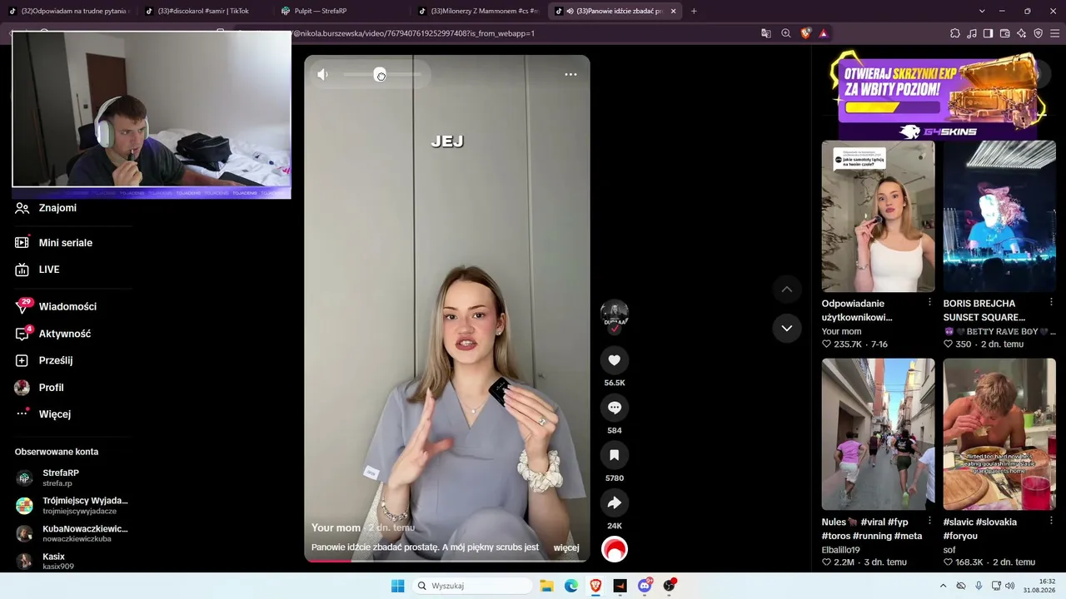This screenshot has height=599, width=1066.
Task: Go to the next video with down chevron
Action: [x=787, y=328]
